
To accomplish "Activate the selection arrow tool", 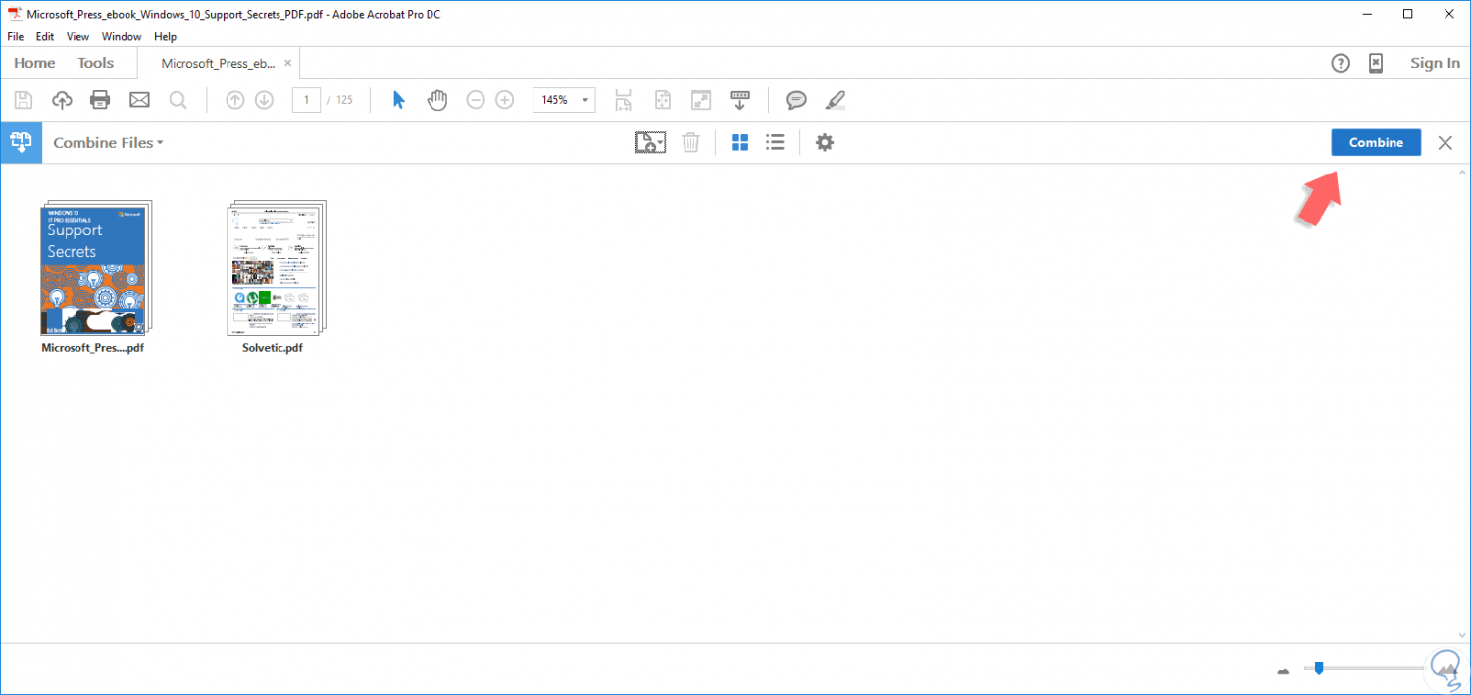I will tap(399, 100).
